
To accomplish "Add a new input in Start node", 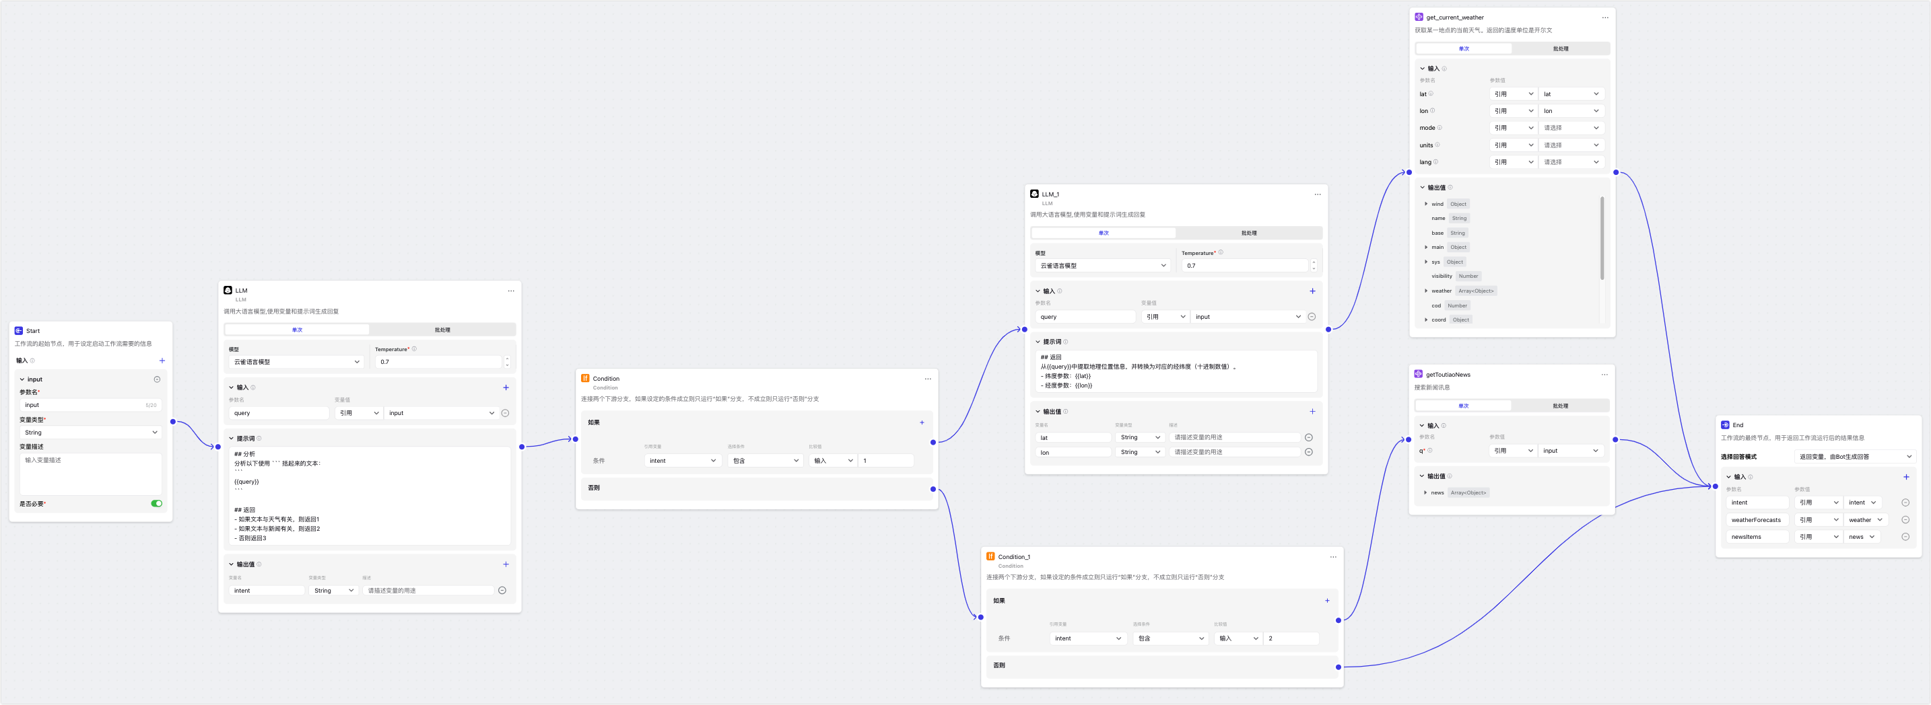I will coord(162,361).
